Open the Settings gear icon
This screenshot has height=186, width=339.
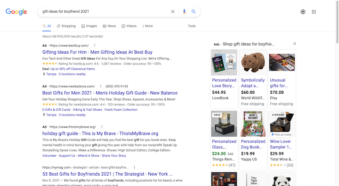[x=303, y=12]
